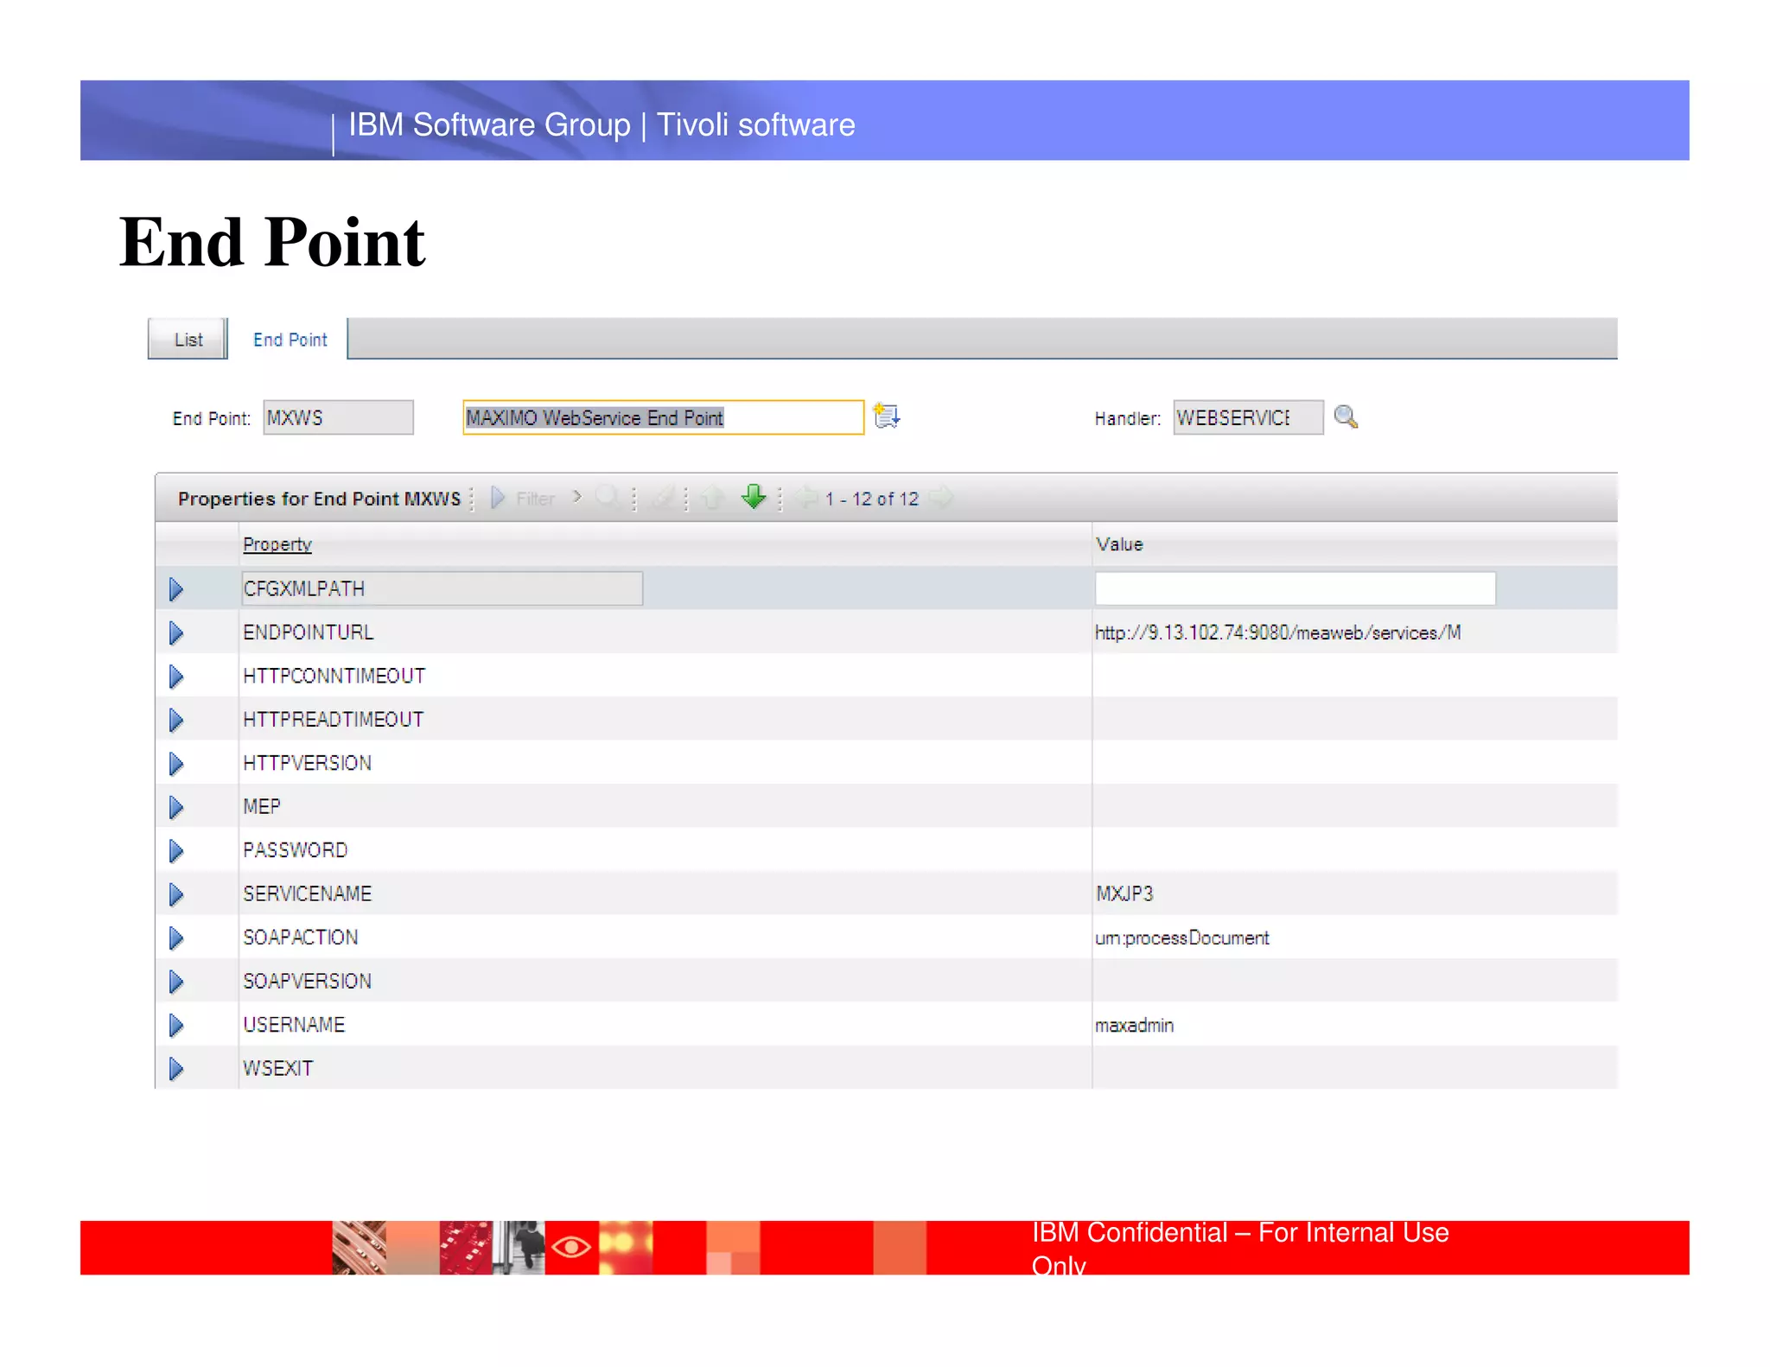Click the MAXIMO WebService End Point description field
Image resolution: width=1770 pixels, height=1367 pixels.
(x=663, y=417)
